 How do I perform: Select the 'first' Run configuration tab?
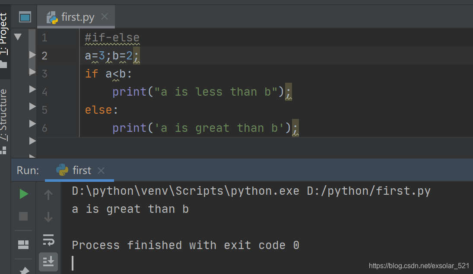click(x=79, y=170)
